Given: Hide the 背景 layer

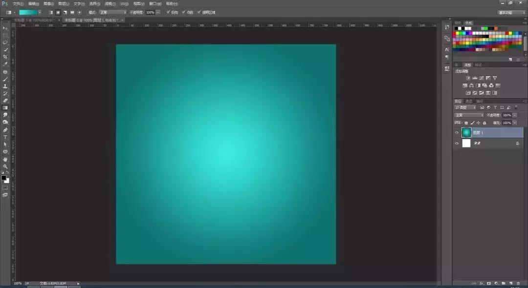Looking at the screenshot, I should [x=457, y=143].
